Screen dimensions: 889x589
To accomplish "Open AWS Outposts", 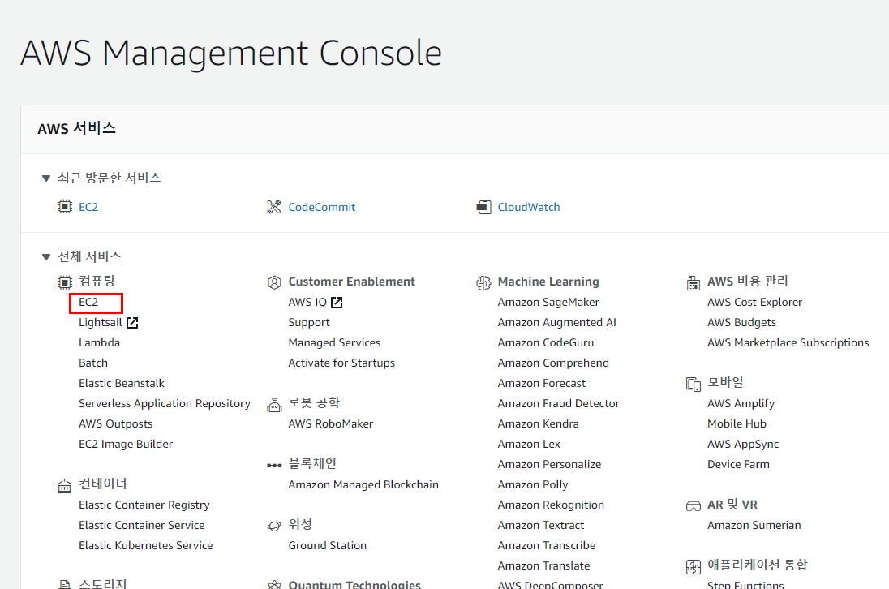I will (116, 424).
